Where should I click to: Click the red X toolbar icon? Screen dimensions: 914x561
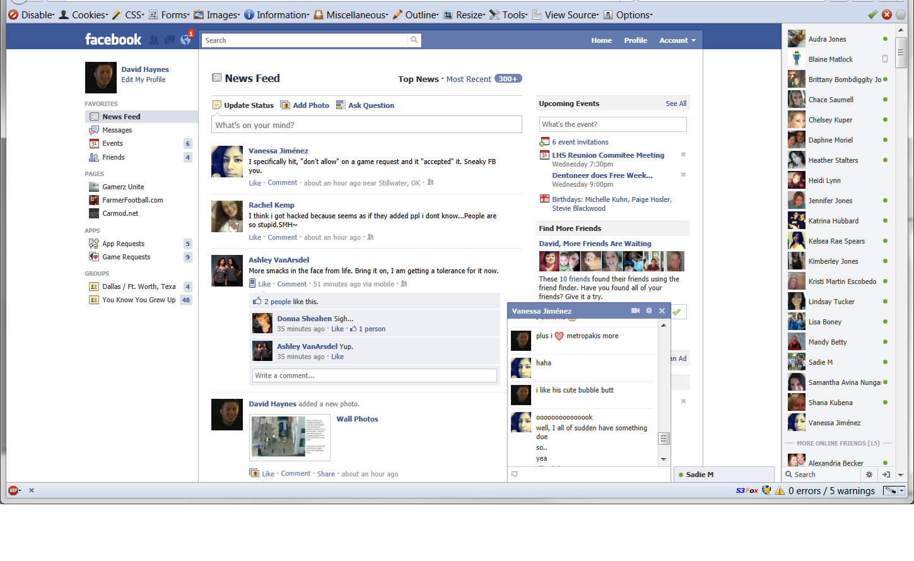[x=887, y=15]
